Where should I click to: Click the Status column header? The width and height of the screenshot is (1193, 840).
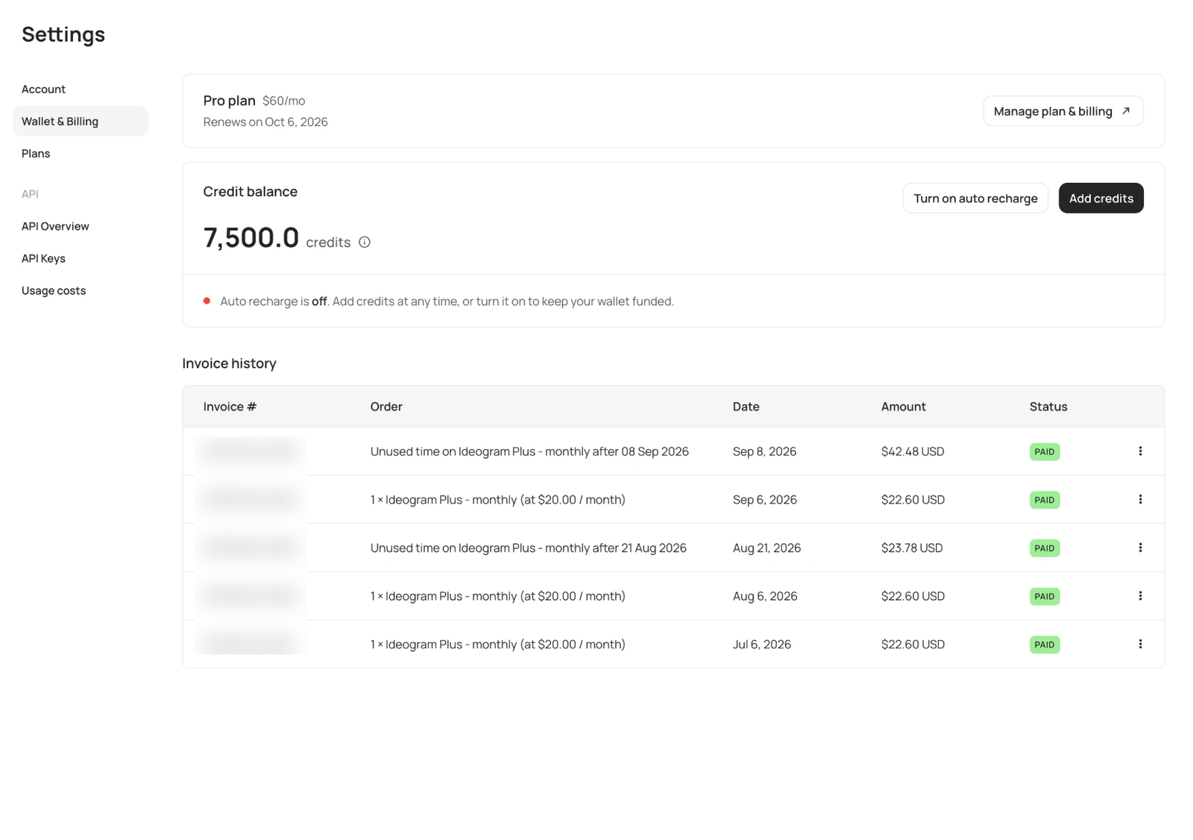click(1048, 407)
